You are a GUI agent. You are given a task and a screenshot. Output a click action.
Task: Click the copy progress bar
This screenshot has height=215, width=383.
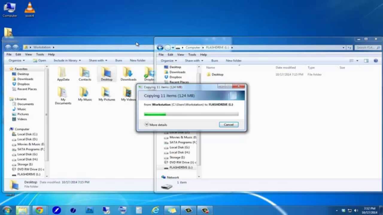click(x=191, y=114)
